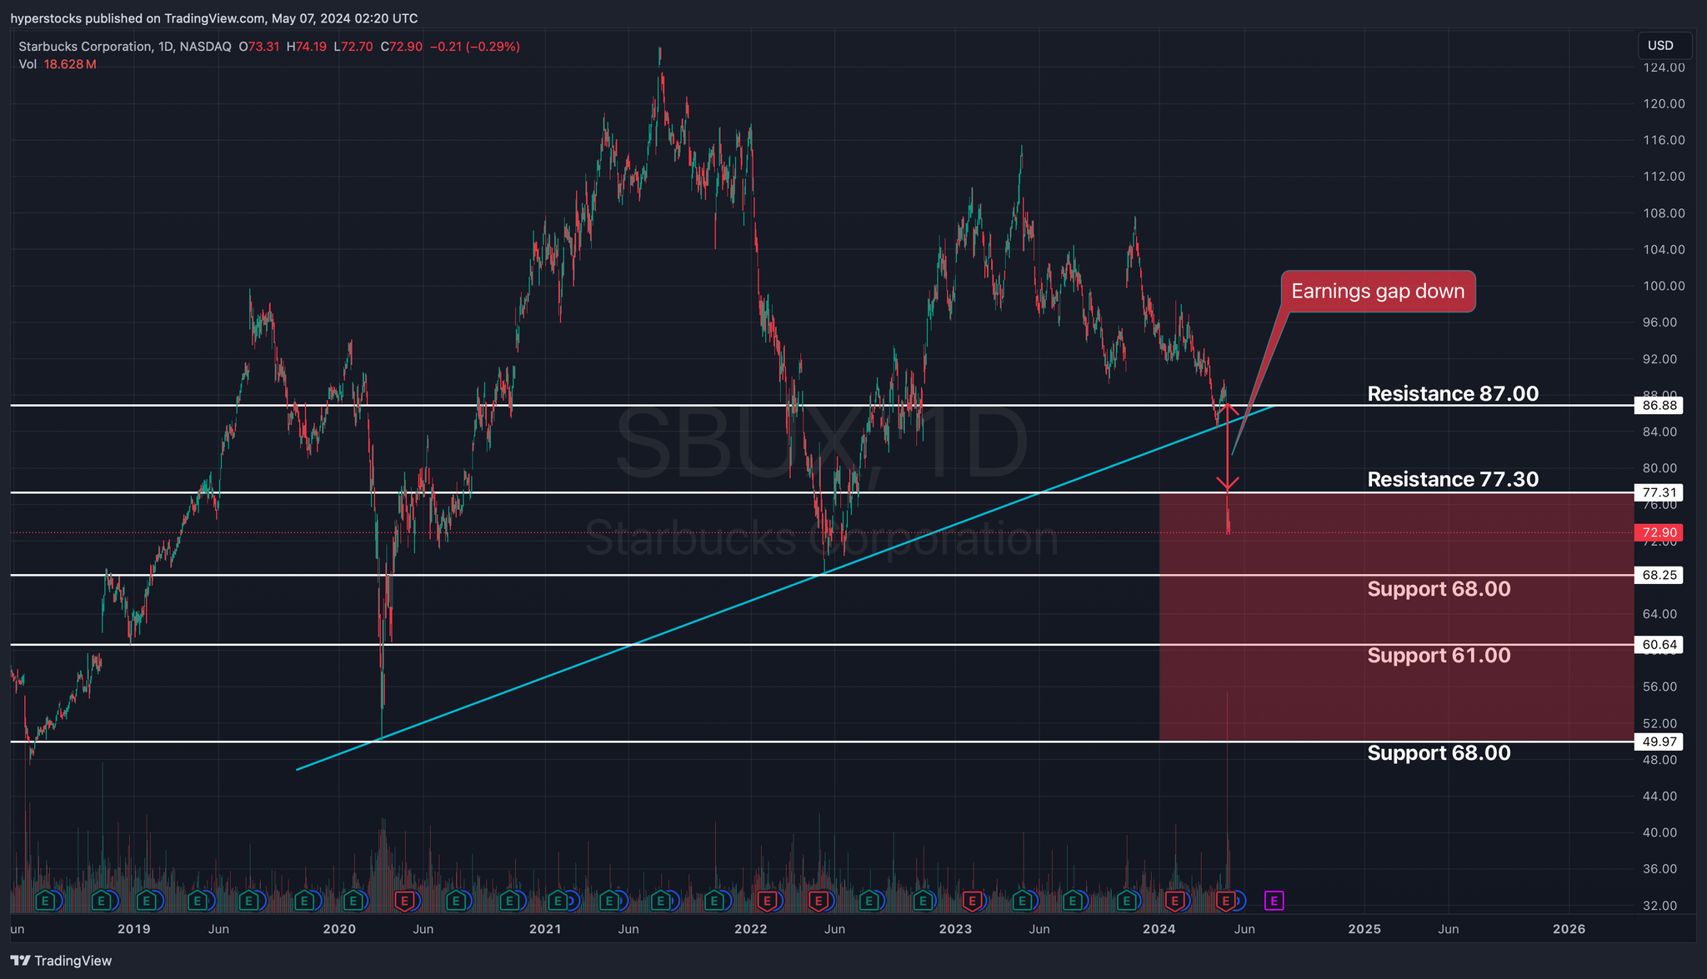Open green earnings marker just before 2019 label
The height and width of the screenshot is (979, 1707).
coord(102,901)
